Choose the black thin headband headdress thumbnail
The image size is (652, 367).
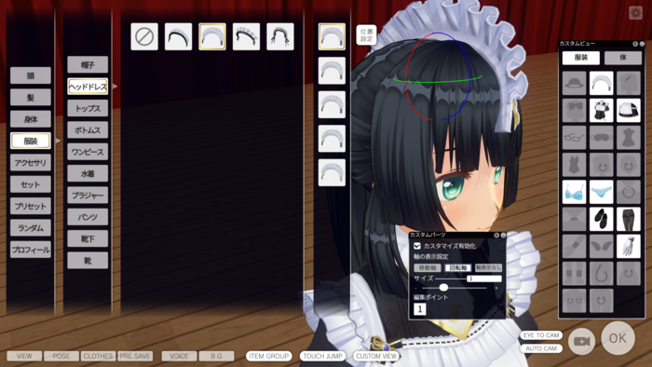[x=179, y=36]
